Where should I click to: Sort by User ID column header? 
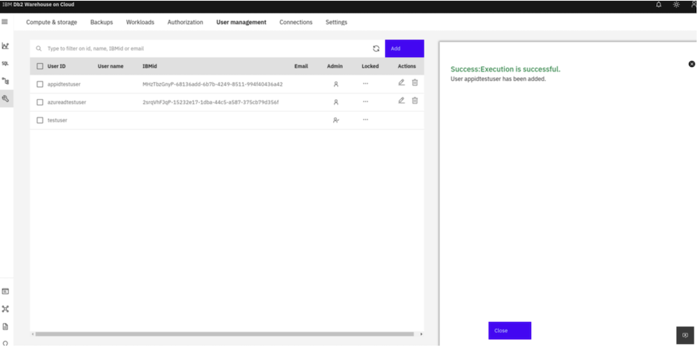pyautogui.click(x=57, y=66)
